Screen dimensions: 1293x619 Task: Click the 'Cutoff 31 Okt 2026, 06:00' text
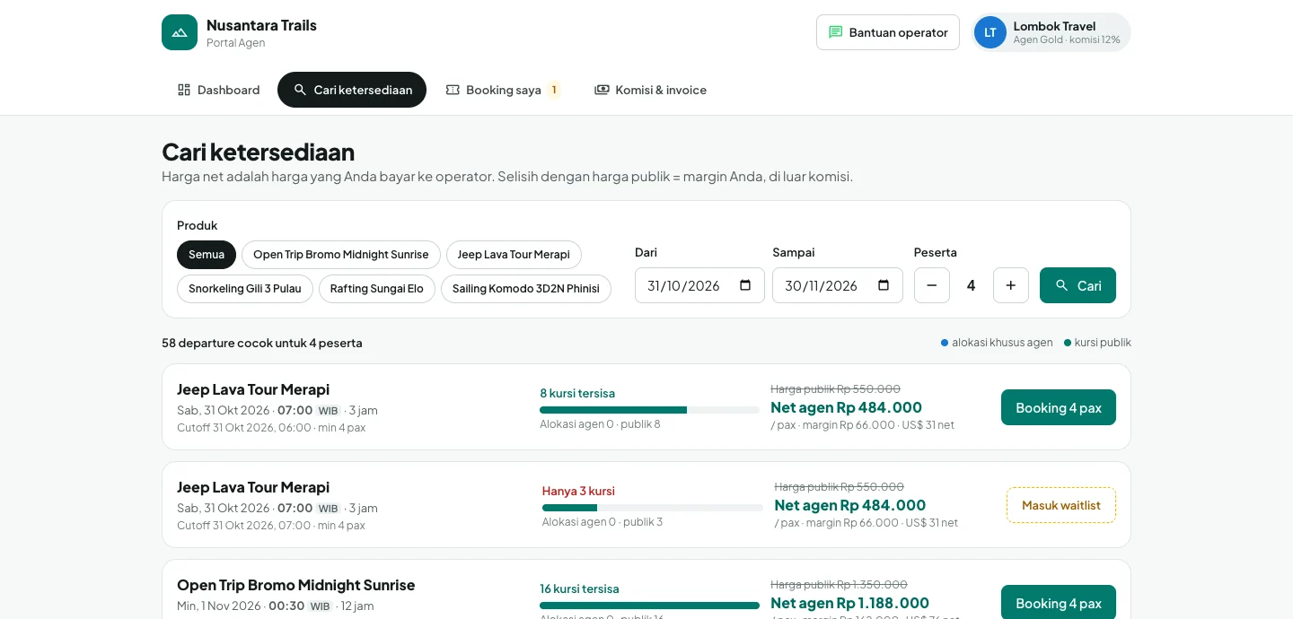point(243,428)
